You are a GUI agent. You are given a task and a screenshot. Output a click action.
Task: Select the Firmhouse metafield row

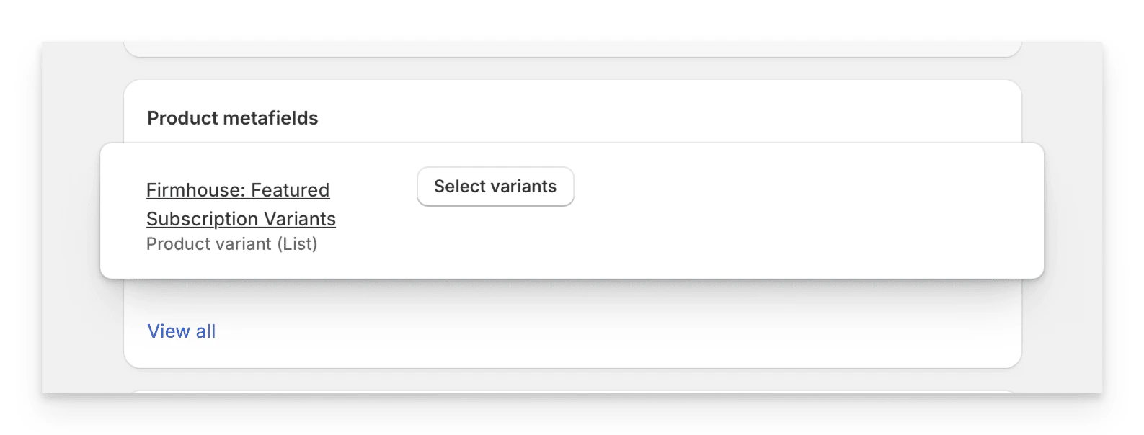(x=572, y=212)
